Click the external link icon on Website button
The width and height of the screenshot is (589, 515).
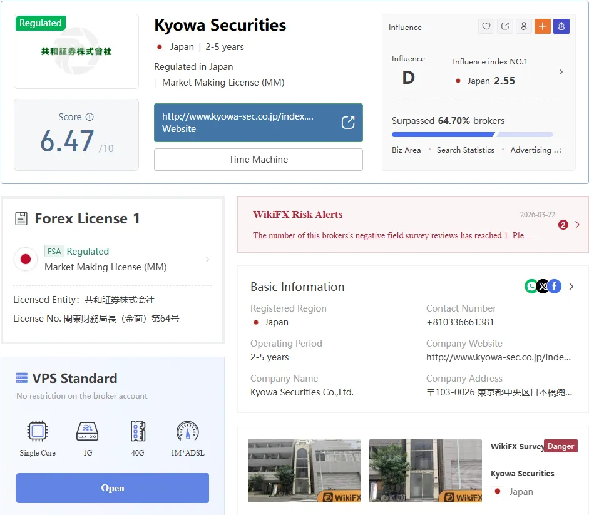tap(348, 123)
